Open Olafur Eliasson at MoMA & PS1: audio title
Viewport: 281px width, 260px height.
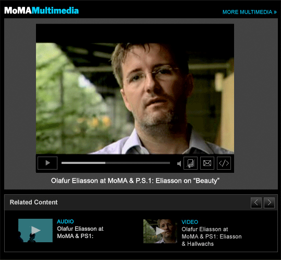click(80, 232)
